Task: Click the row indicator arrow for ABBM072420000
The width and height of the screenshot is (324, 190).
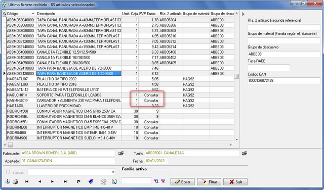Action: click(5, 73)
